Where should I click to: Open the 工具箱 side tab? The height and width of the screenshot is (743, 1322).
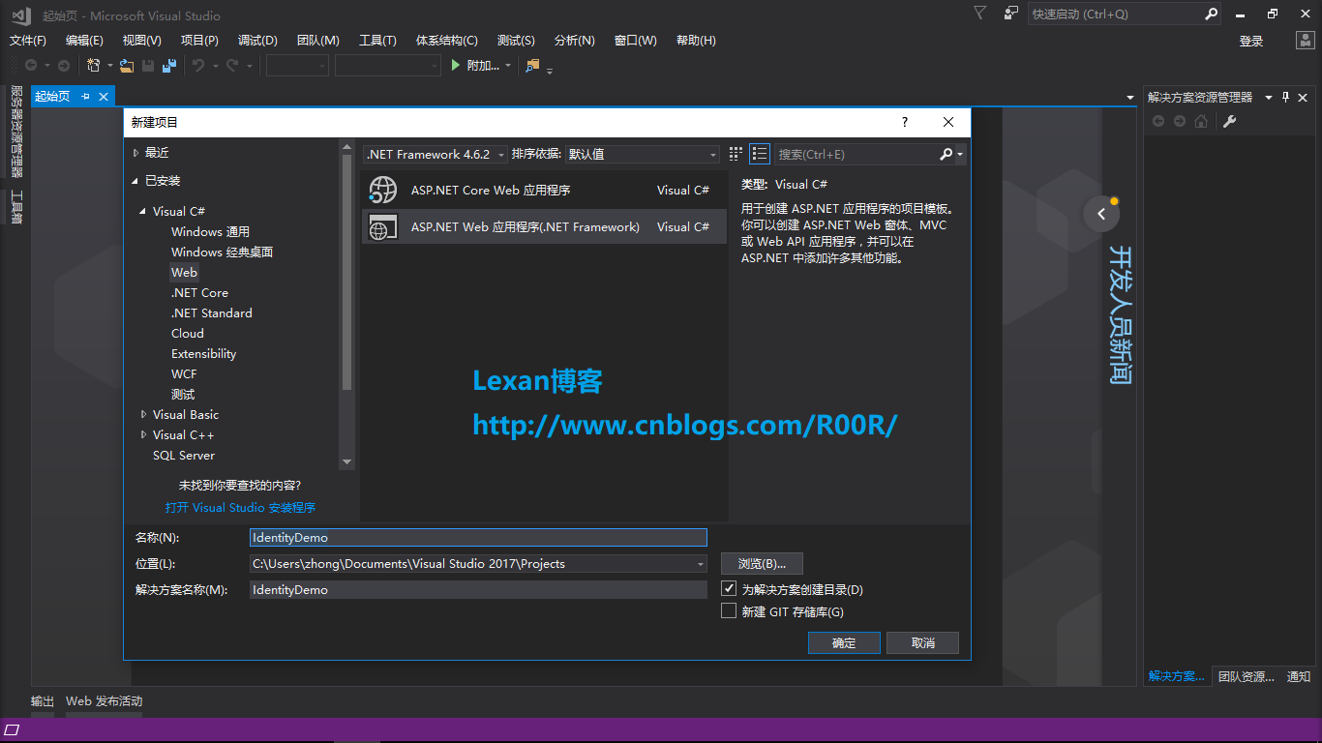pos(16,207)
